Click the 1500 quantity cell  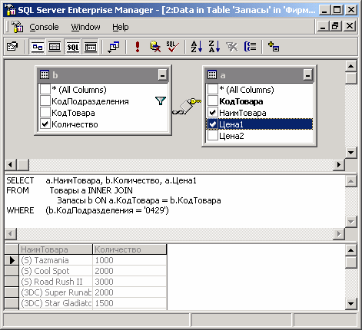[129, 303]
